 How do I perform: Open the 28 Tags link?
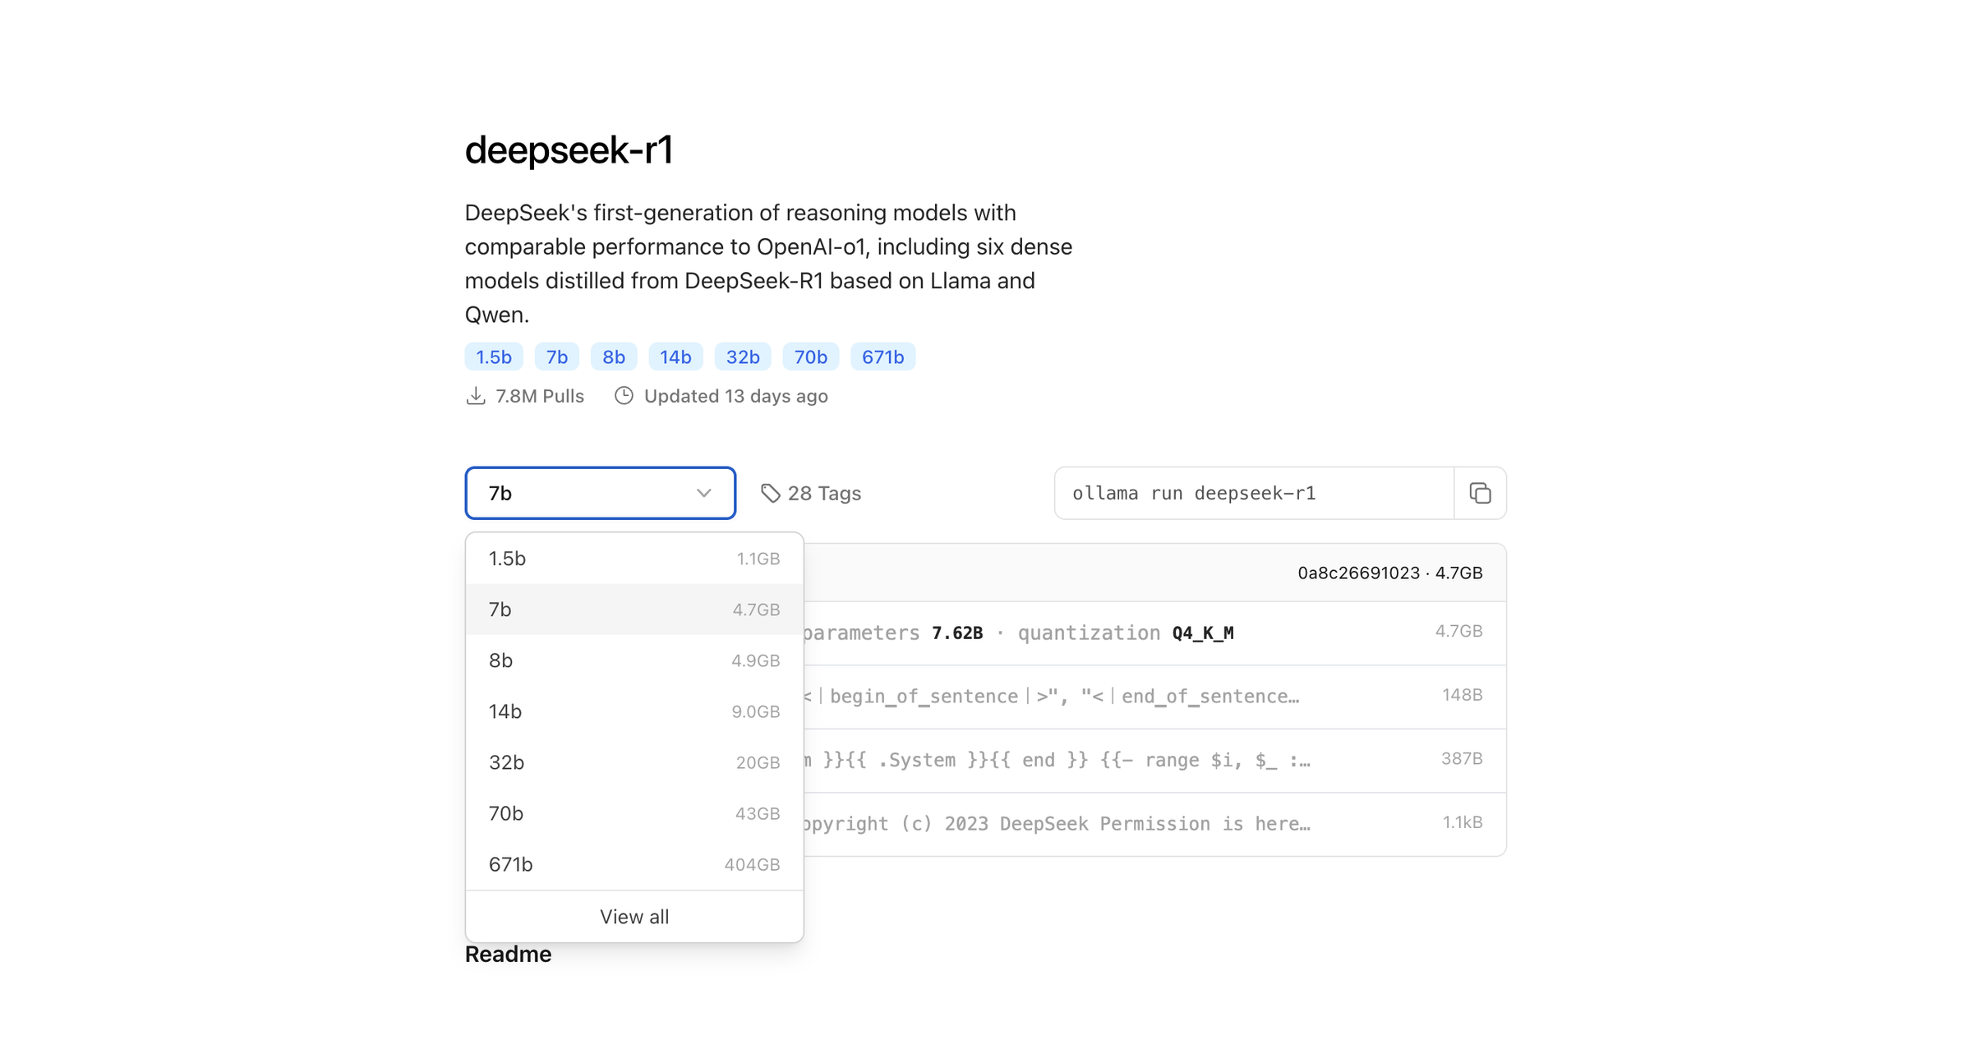pos(823,493)
